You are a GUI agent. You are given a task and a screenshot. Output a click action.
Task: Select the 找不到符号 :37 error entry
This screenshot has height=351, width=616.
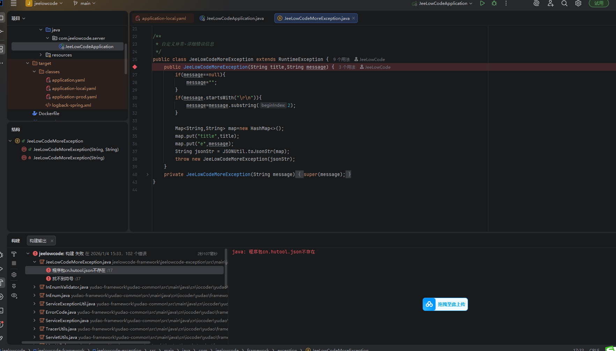tap(66, 279)
